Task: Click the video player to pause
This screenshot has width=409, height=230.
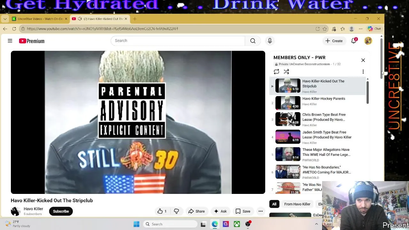Action: coord(138,122)
